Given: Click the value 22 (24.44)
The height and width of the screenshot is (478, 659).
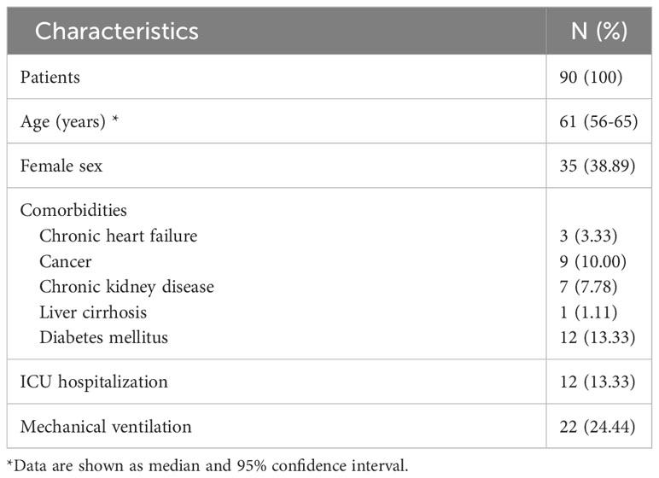Looking at the screenshot, I should pos(598,426).
